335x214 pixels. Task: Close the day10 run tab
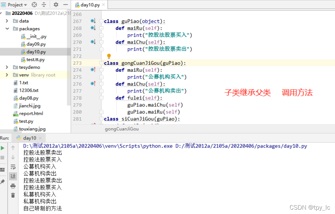(x=40, y=138)
